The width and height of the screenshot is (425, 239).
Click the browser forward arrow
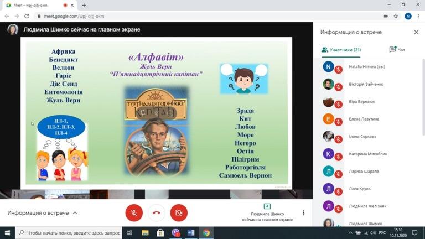[x=17, y=16]
